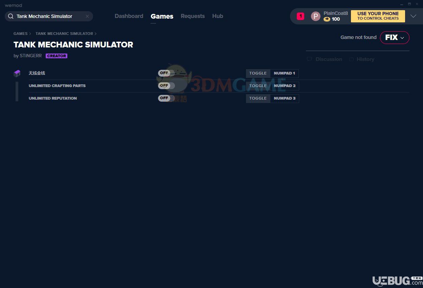Click the coin balance icon
The image size is (423, 288).
pos(327,19)
